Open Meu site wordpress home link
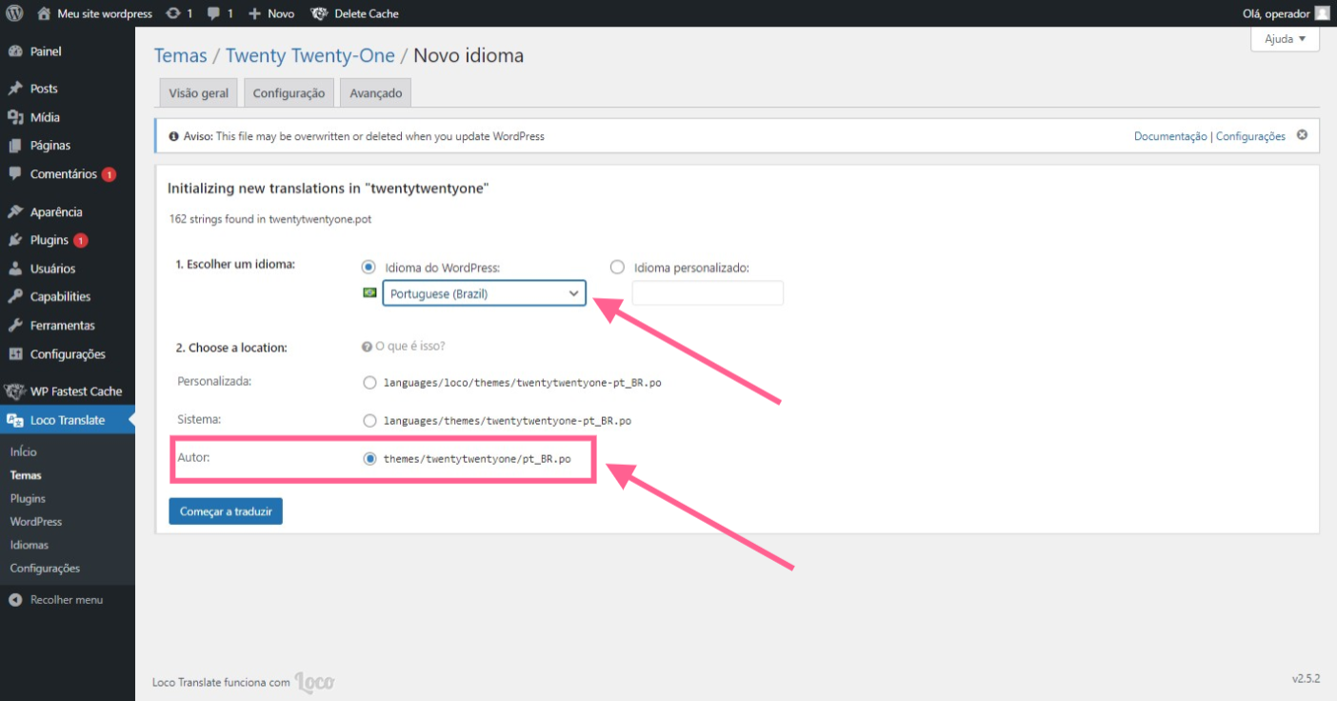The height and width of the screenshot is (701, 1337). [94, 13]
